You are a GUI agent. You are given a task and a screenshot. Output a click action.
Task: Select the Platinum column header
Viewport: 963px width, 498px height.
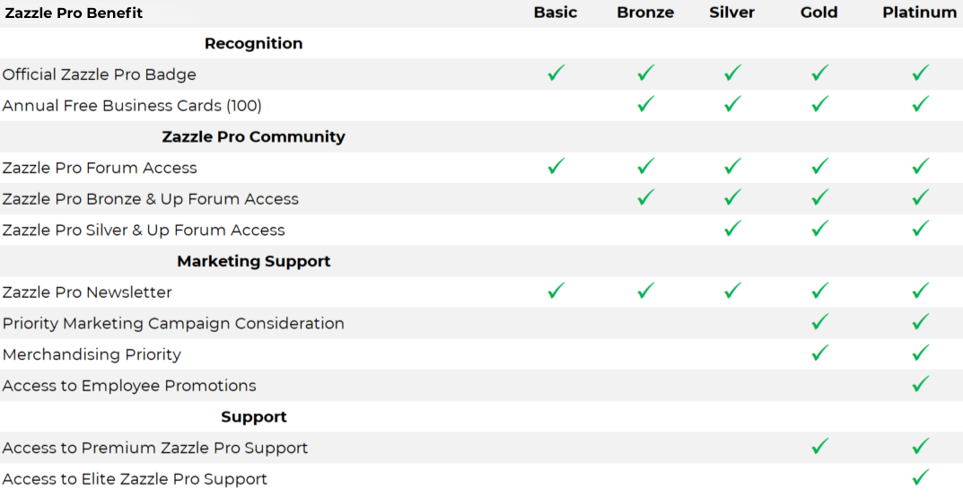click(x=919, y=13)
